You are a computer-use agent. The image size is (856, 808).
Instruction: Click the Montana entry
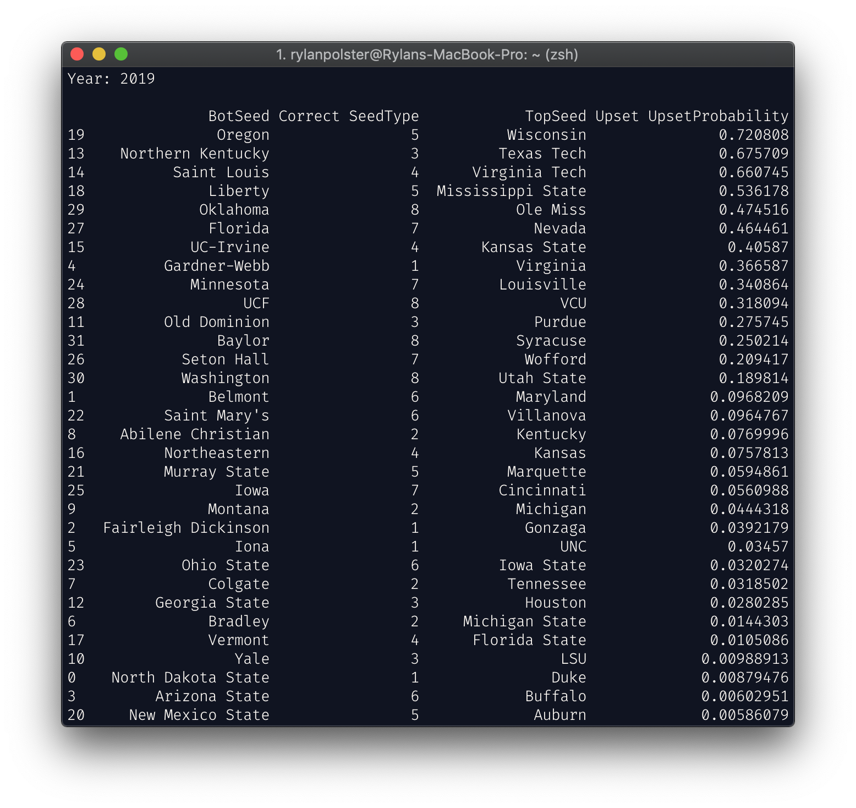(239, 509)
